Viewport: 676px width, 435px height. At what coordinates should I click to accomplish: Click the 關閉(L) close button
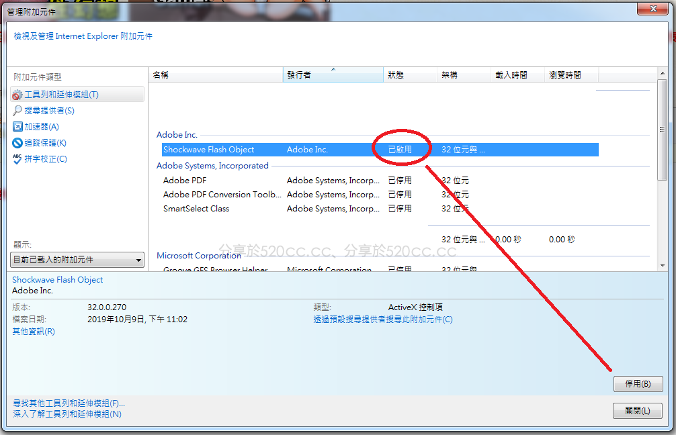(638, 411)
